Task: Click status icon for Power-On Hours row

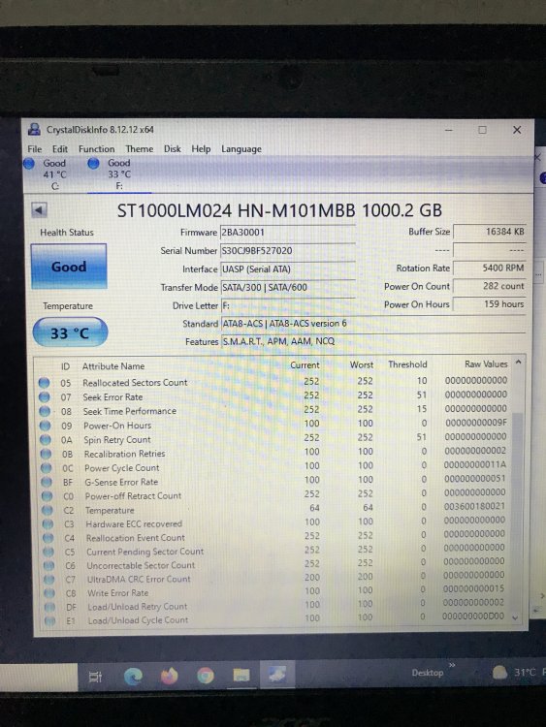Action: click(x=45, y=426)
